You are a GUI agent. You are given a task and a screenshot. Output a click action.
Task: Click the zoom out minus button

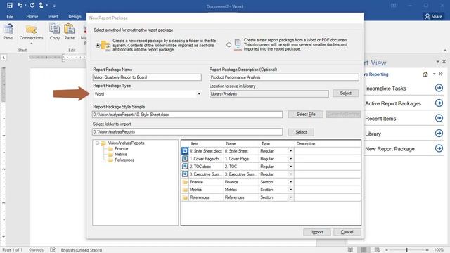tap(387, 250)
